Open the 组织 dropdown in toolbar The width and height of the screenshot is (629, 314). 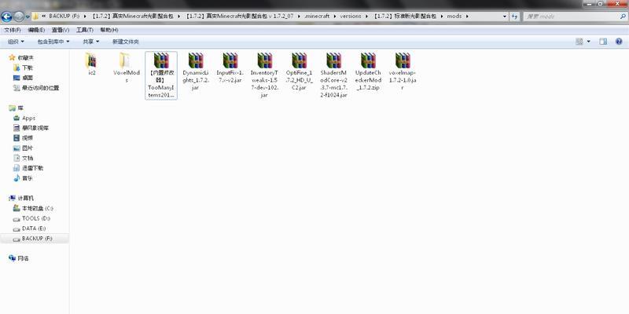[x=16, y=42]
